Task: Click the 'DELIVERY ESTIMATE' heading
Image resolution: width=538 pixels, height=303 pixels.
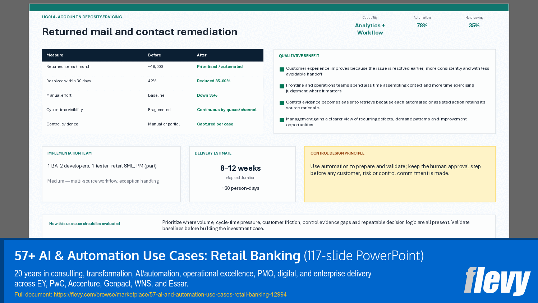Action: pyautogui.click(x=213, y=153)
